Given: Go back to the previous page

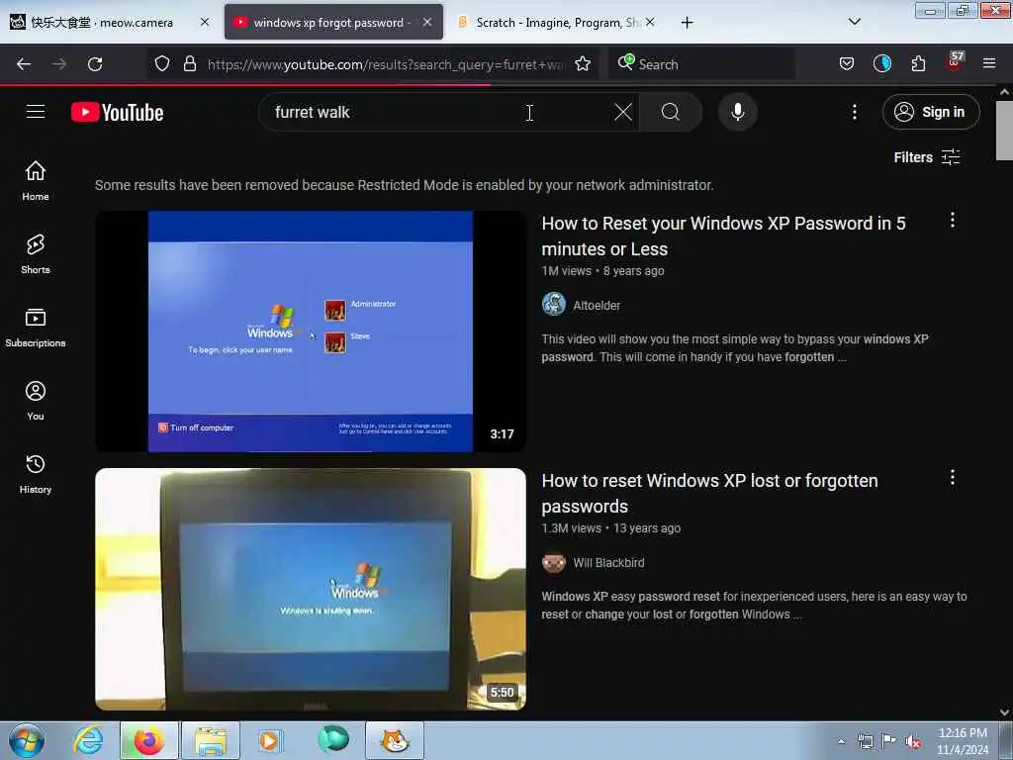Looking at the screenshot, I should [24, 64].
